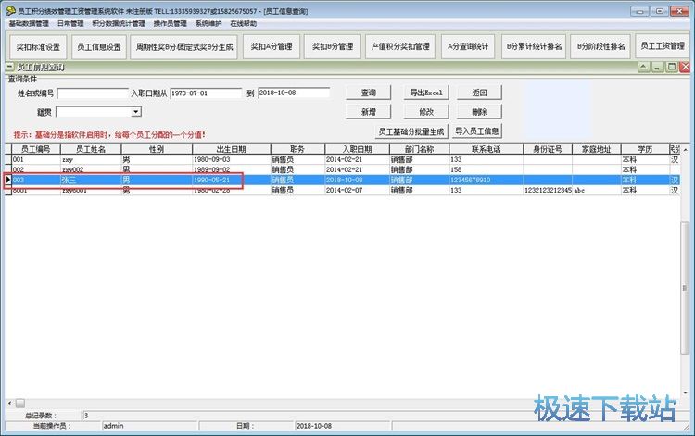Click the current-row arrow indicator for 003

pos(8,180)
